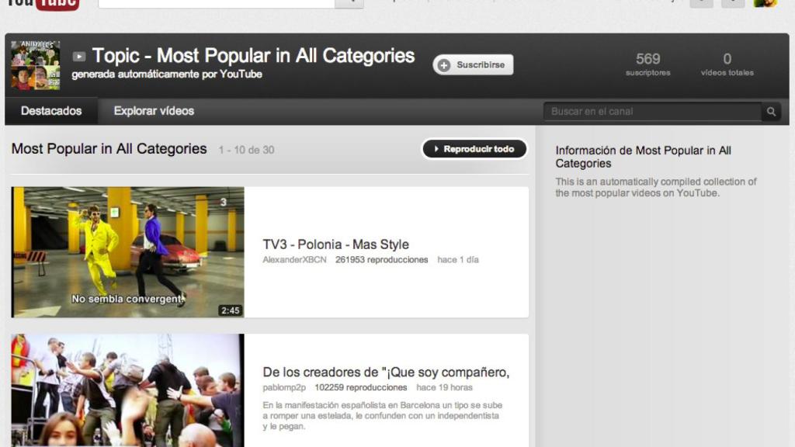The width and height of the screenshot is (795, 447).
Task: Click the small video icon beside Topic title
Action: (79, 56)
